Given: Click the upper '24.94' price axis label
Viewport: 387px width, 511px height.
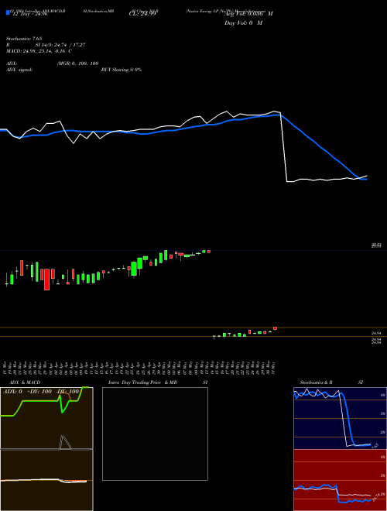Looking at the screenshot, I should click(376, 334).
